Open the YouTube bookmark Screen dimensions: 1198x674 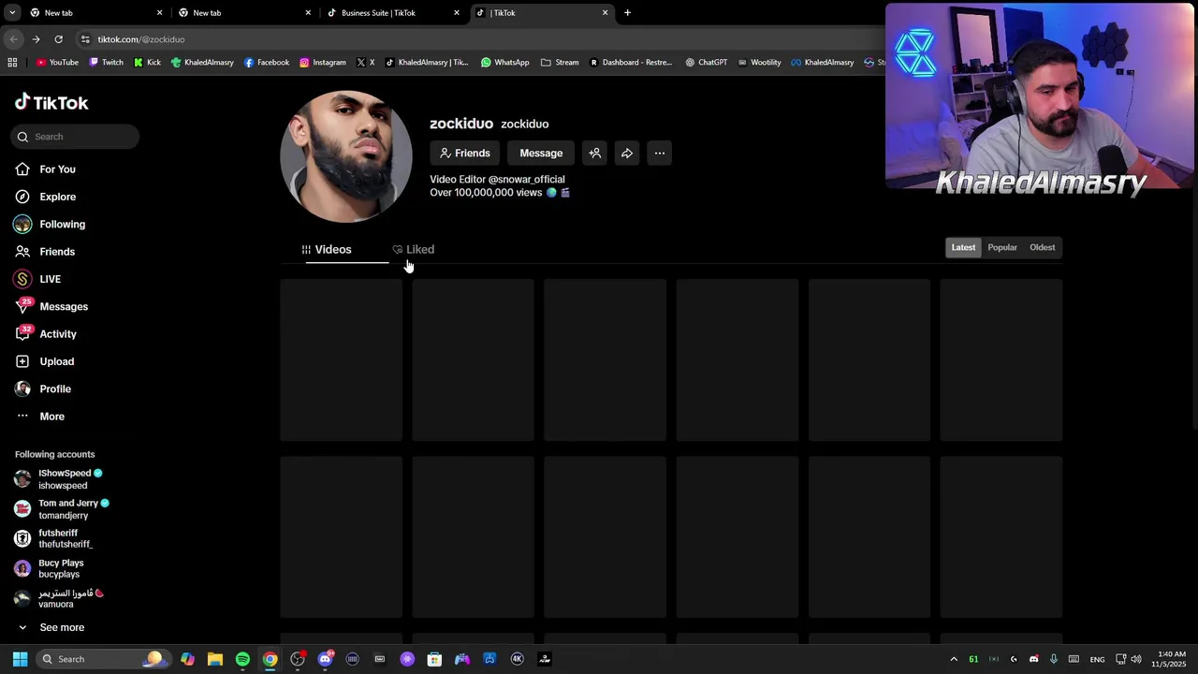[57, 63]
